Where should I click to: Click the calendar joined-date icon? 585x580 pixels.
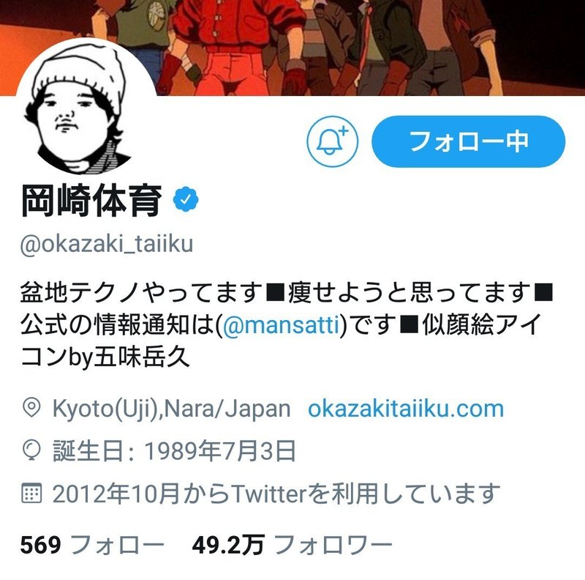click(31, 493)
